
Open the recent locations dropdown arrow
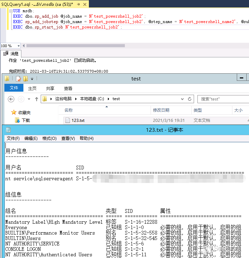[x=29, y=99]
